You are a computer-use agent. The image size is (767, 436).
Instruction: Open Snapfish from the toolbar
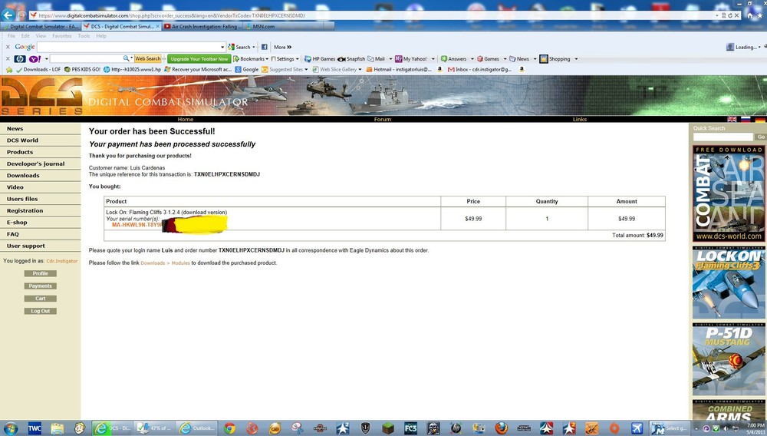pos(351,58)
